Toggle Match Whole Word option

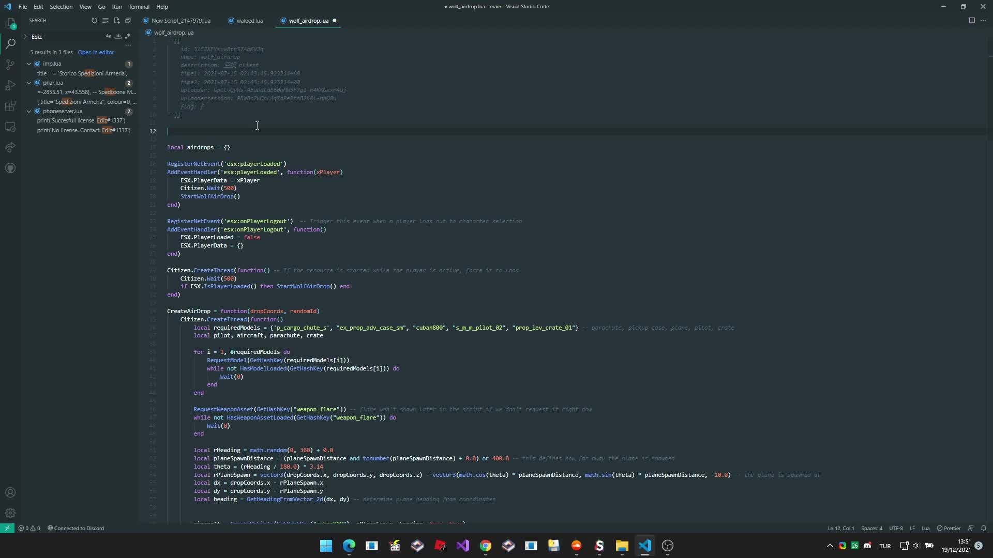click(118, 37)
